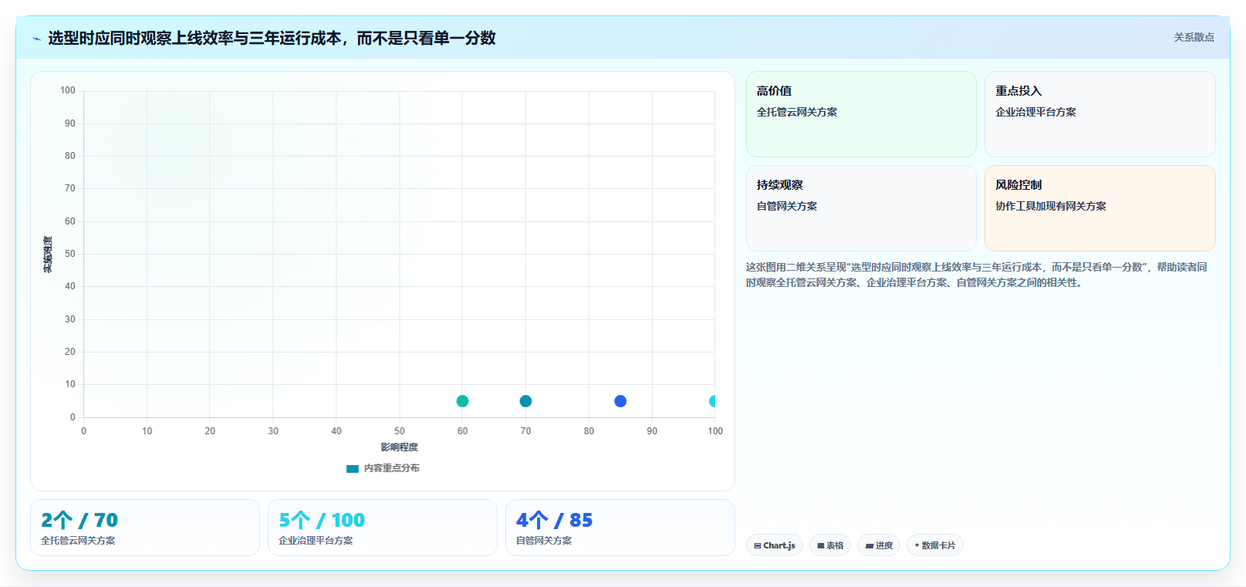Screen dimensions: 1246x587
Task: Click the main heading 选型时应同时观察上线效率
Action: click(272, 38)
